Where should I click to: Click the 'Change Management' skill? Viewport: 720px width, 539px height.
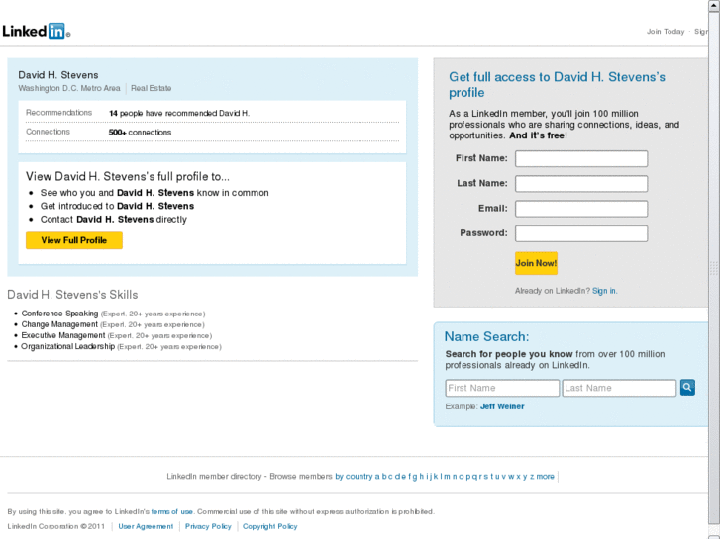point(59,324)
